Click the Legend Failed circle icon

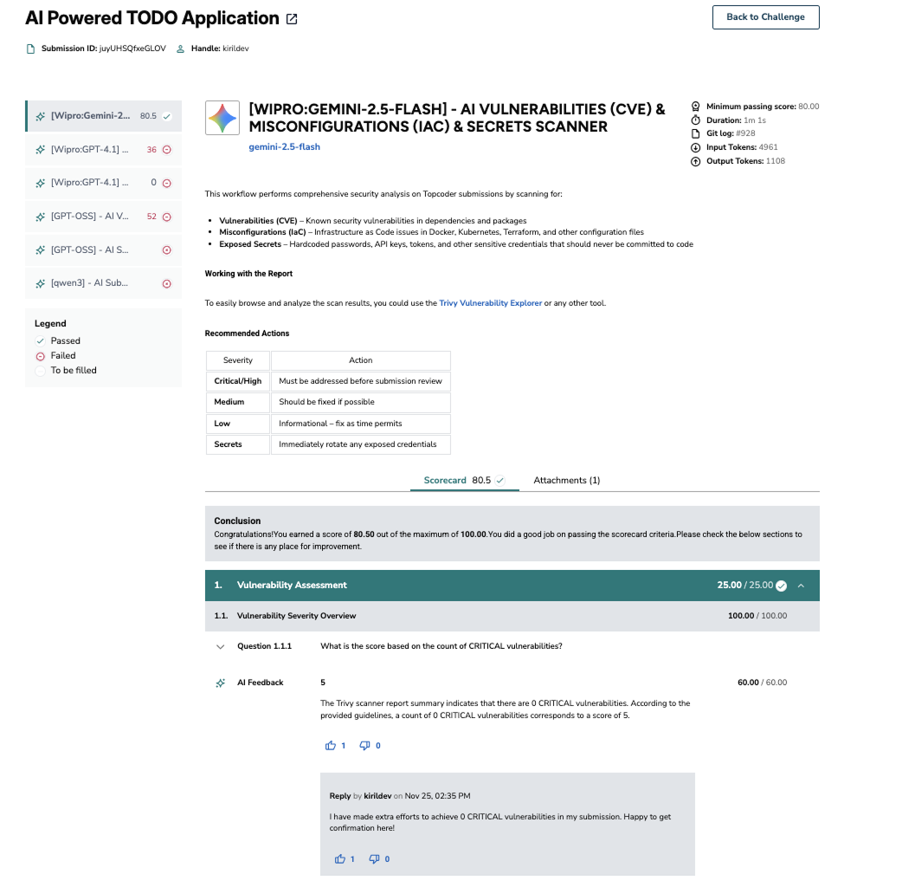tap(41, 356)
